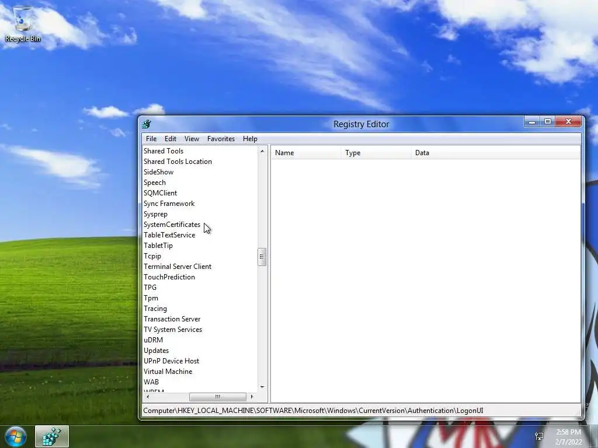Click the Registry Editor title bar icon

click(x=147, y=124)
